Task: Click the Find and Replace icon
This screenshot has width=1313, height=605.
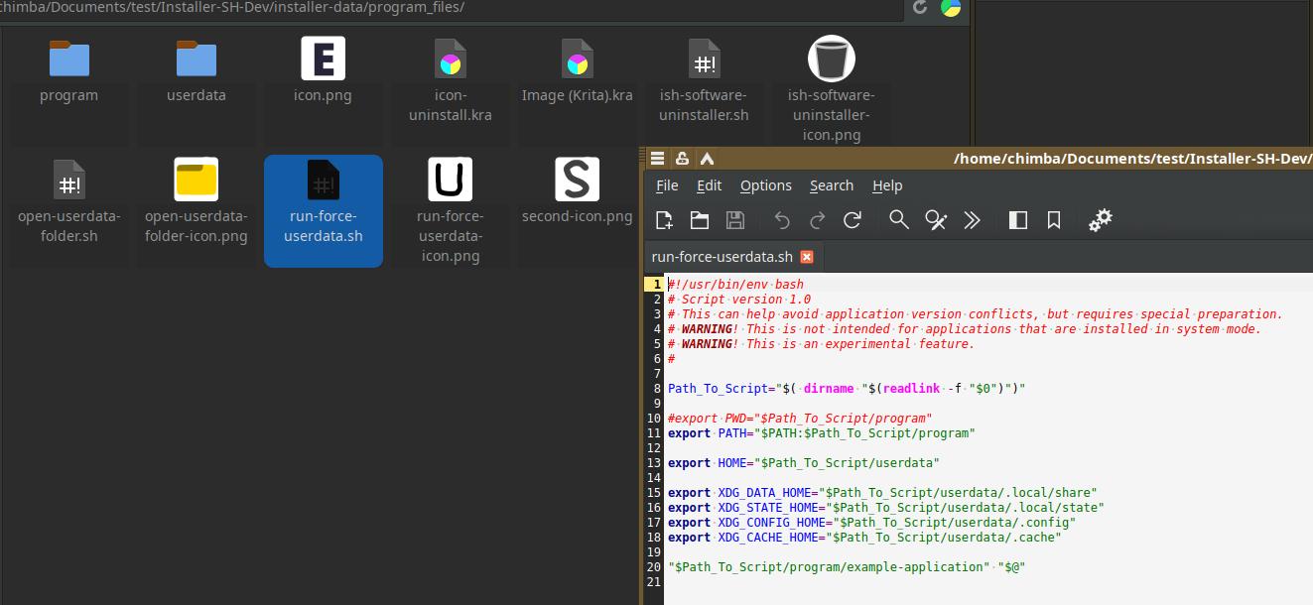Action: pos(935,220)
